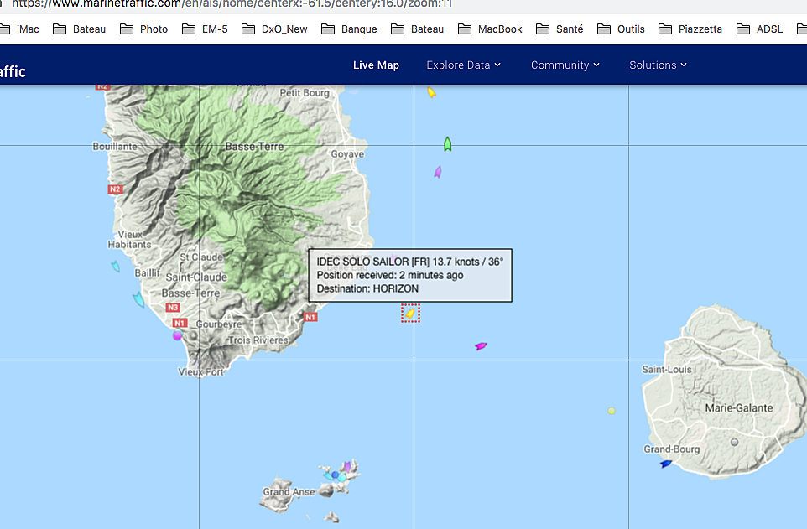Click the Position received tooltip line
The height and width of the screenshot is (529, 807).
389,275
